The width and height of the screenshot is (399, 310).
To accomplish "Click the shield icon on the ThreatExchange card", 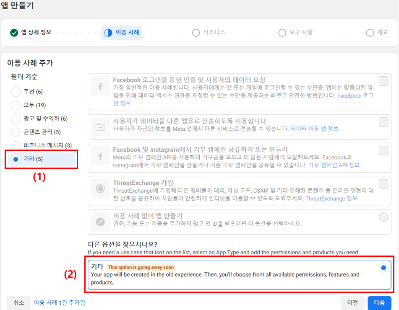I will [100, 189].
